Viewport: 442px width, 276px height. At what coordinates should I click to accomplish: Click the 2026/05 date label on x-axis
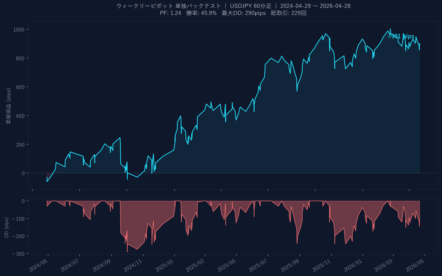point(415,265)
